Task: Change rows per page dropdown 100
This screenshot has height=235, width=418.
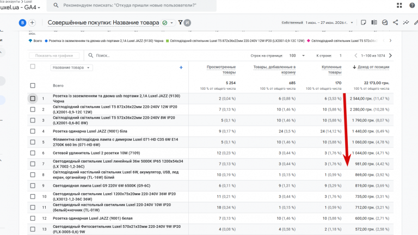Action: 297,55
